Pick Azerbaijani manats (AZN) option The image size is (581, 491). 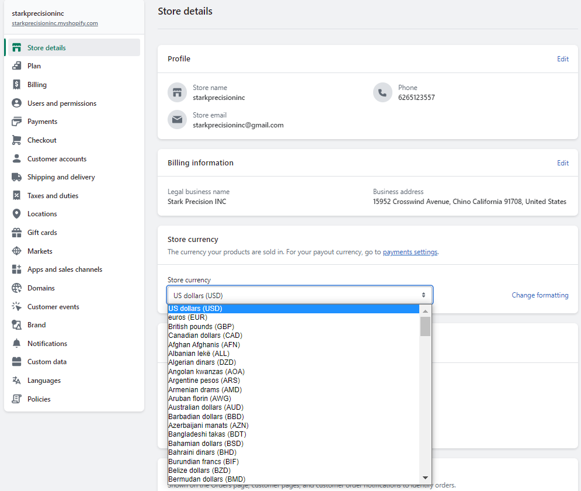point(294,426)
